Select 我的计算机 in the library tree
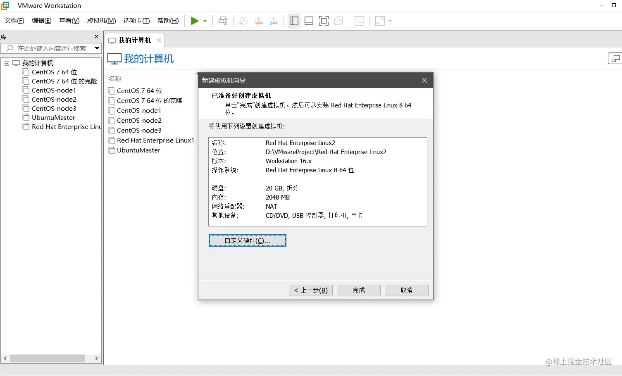Screen dimensions: 622x376 coord(38,63)
